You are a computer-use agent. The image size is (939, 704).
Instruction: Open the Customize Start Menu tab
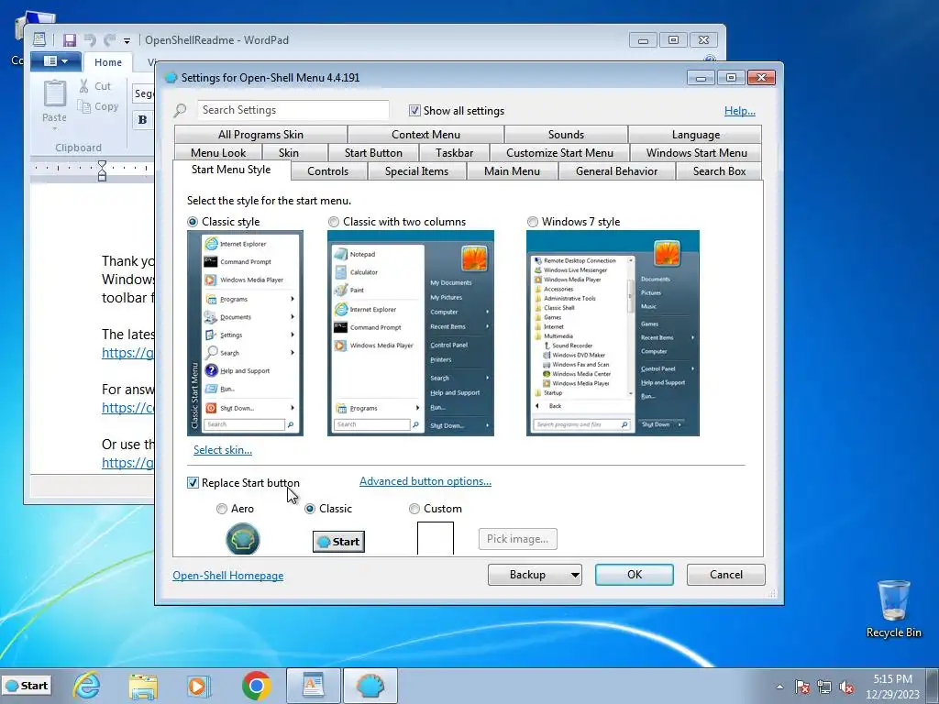560,153
